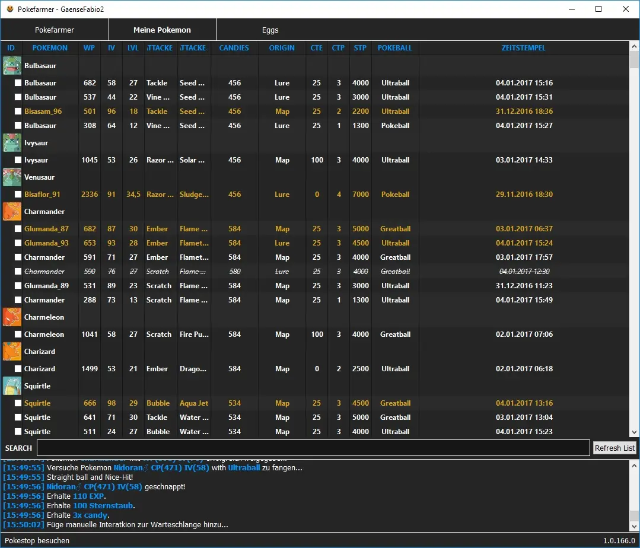Click the POKEBALL column header
Screen dimensions: 640x548
[x=394, y=48]
